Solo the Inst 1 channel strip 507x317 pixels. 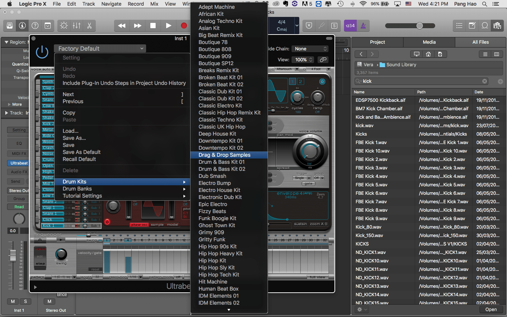point(25,302)
